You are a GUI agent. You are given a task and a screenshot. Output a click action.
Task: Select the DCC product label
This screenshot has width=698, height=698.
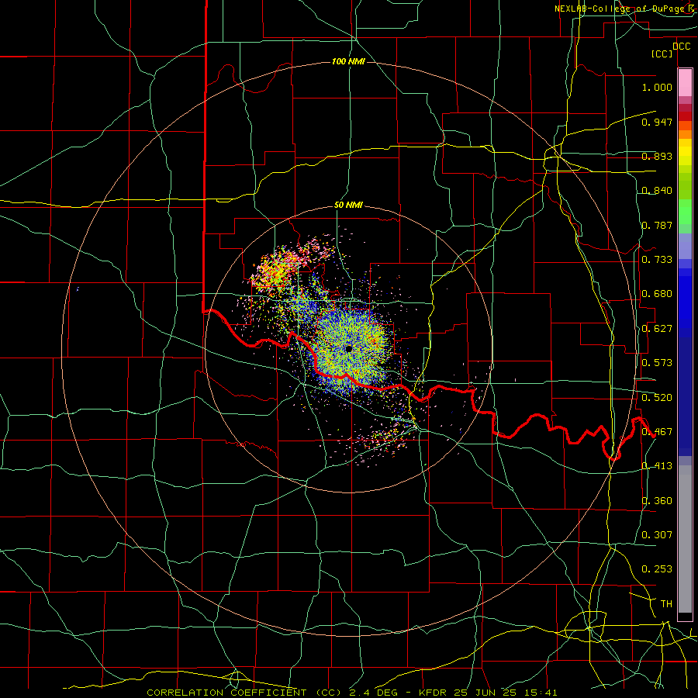(681, 47)
